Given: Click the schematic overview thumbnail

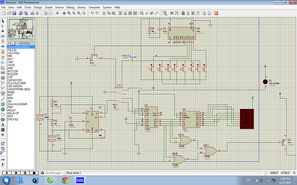Looking at the screenshot, I should click(21, 29).
